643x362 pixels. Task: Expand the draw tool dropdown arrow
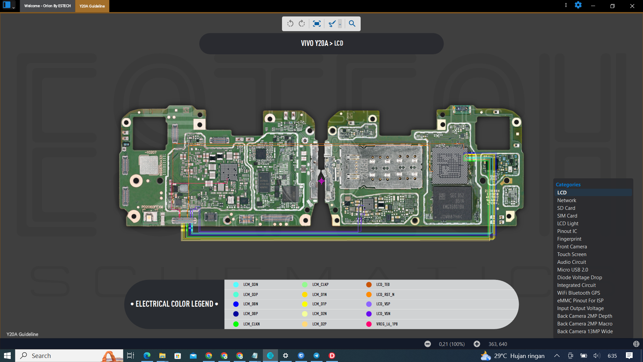point(340,24)
